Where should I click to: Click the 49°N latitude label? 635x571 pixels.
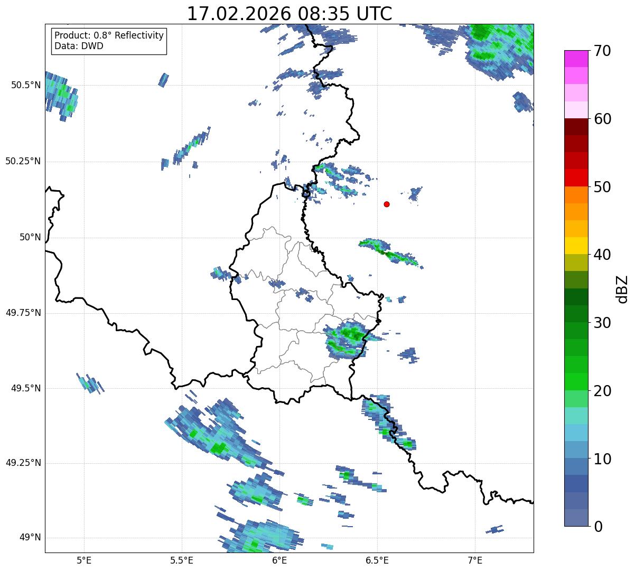30,538
